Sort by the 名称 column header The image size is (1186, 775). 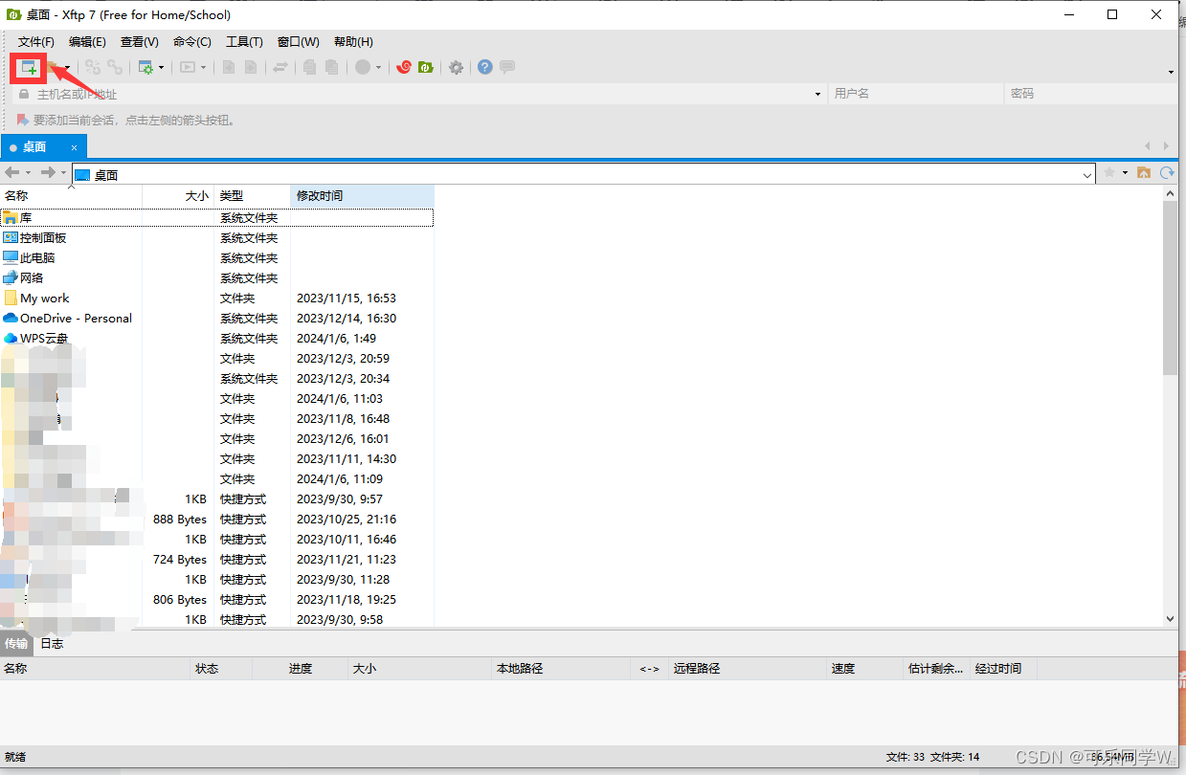(71, 195)
